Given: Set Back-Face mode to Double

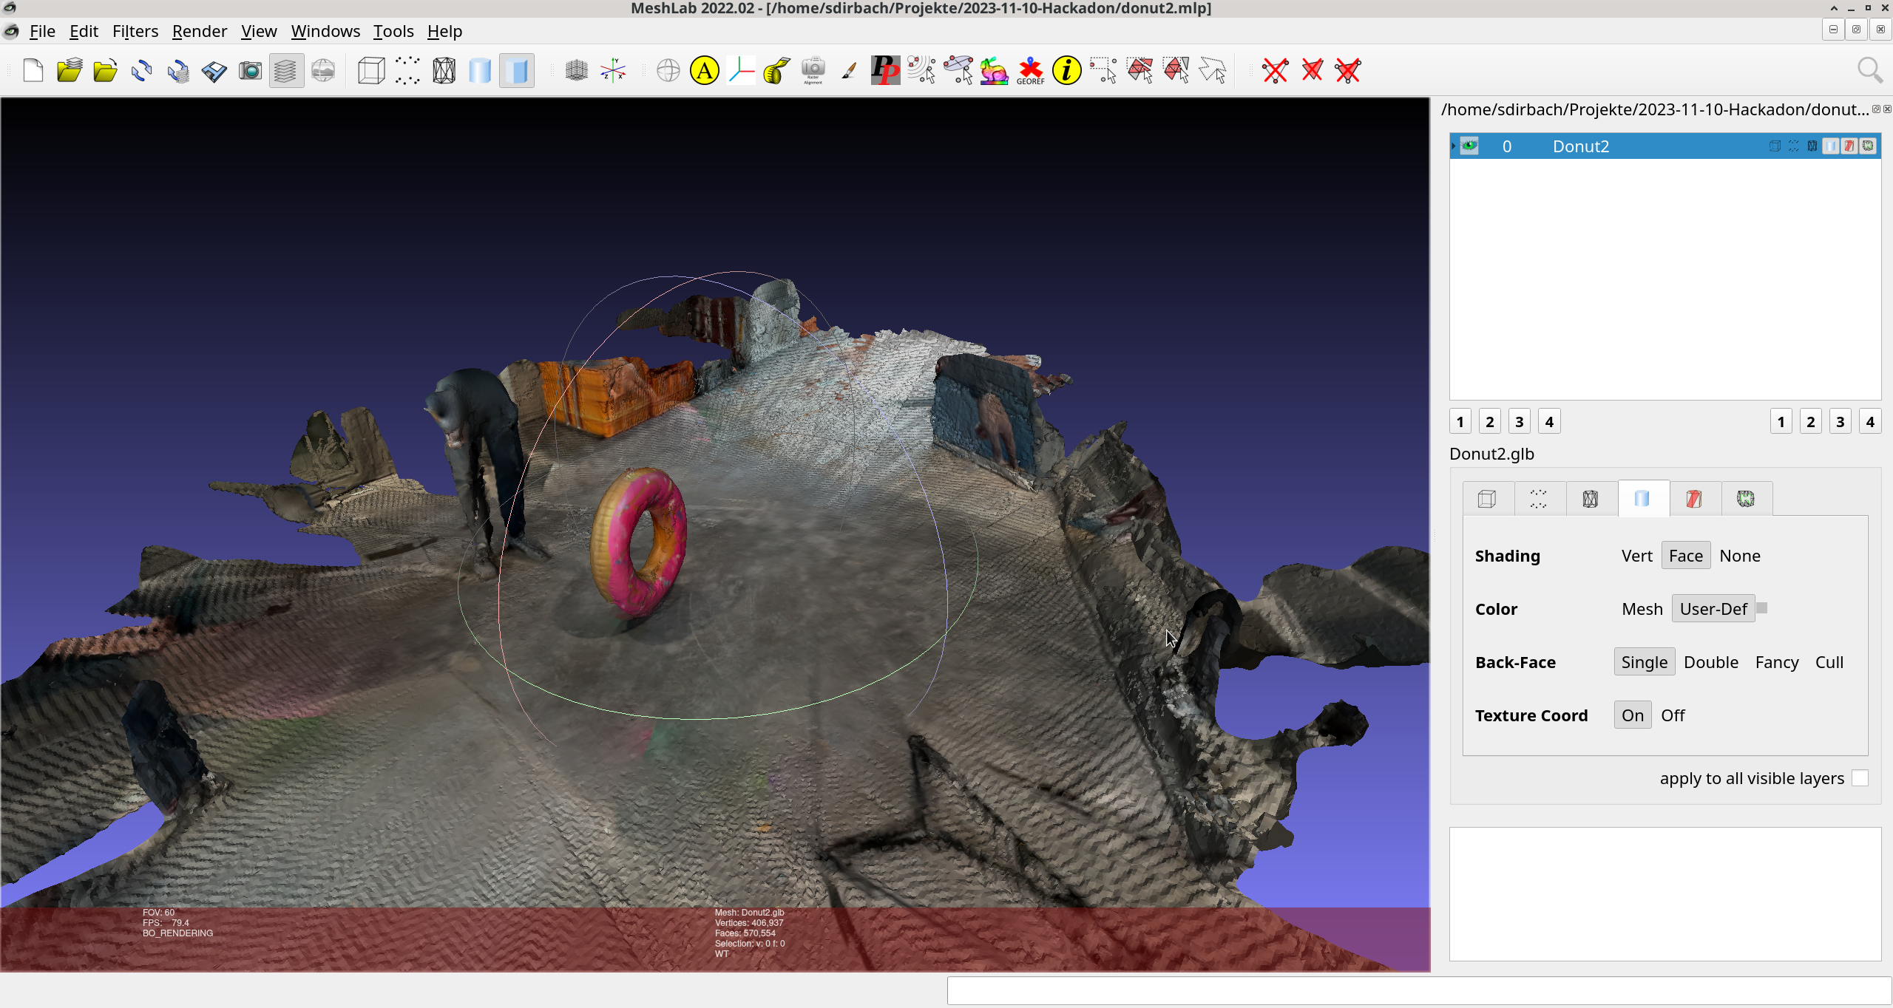Looking at the screenshot, I should tap(1710, 662).
